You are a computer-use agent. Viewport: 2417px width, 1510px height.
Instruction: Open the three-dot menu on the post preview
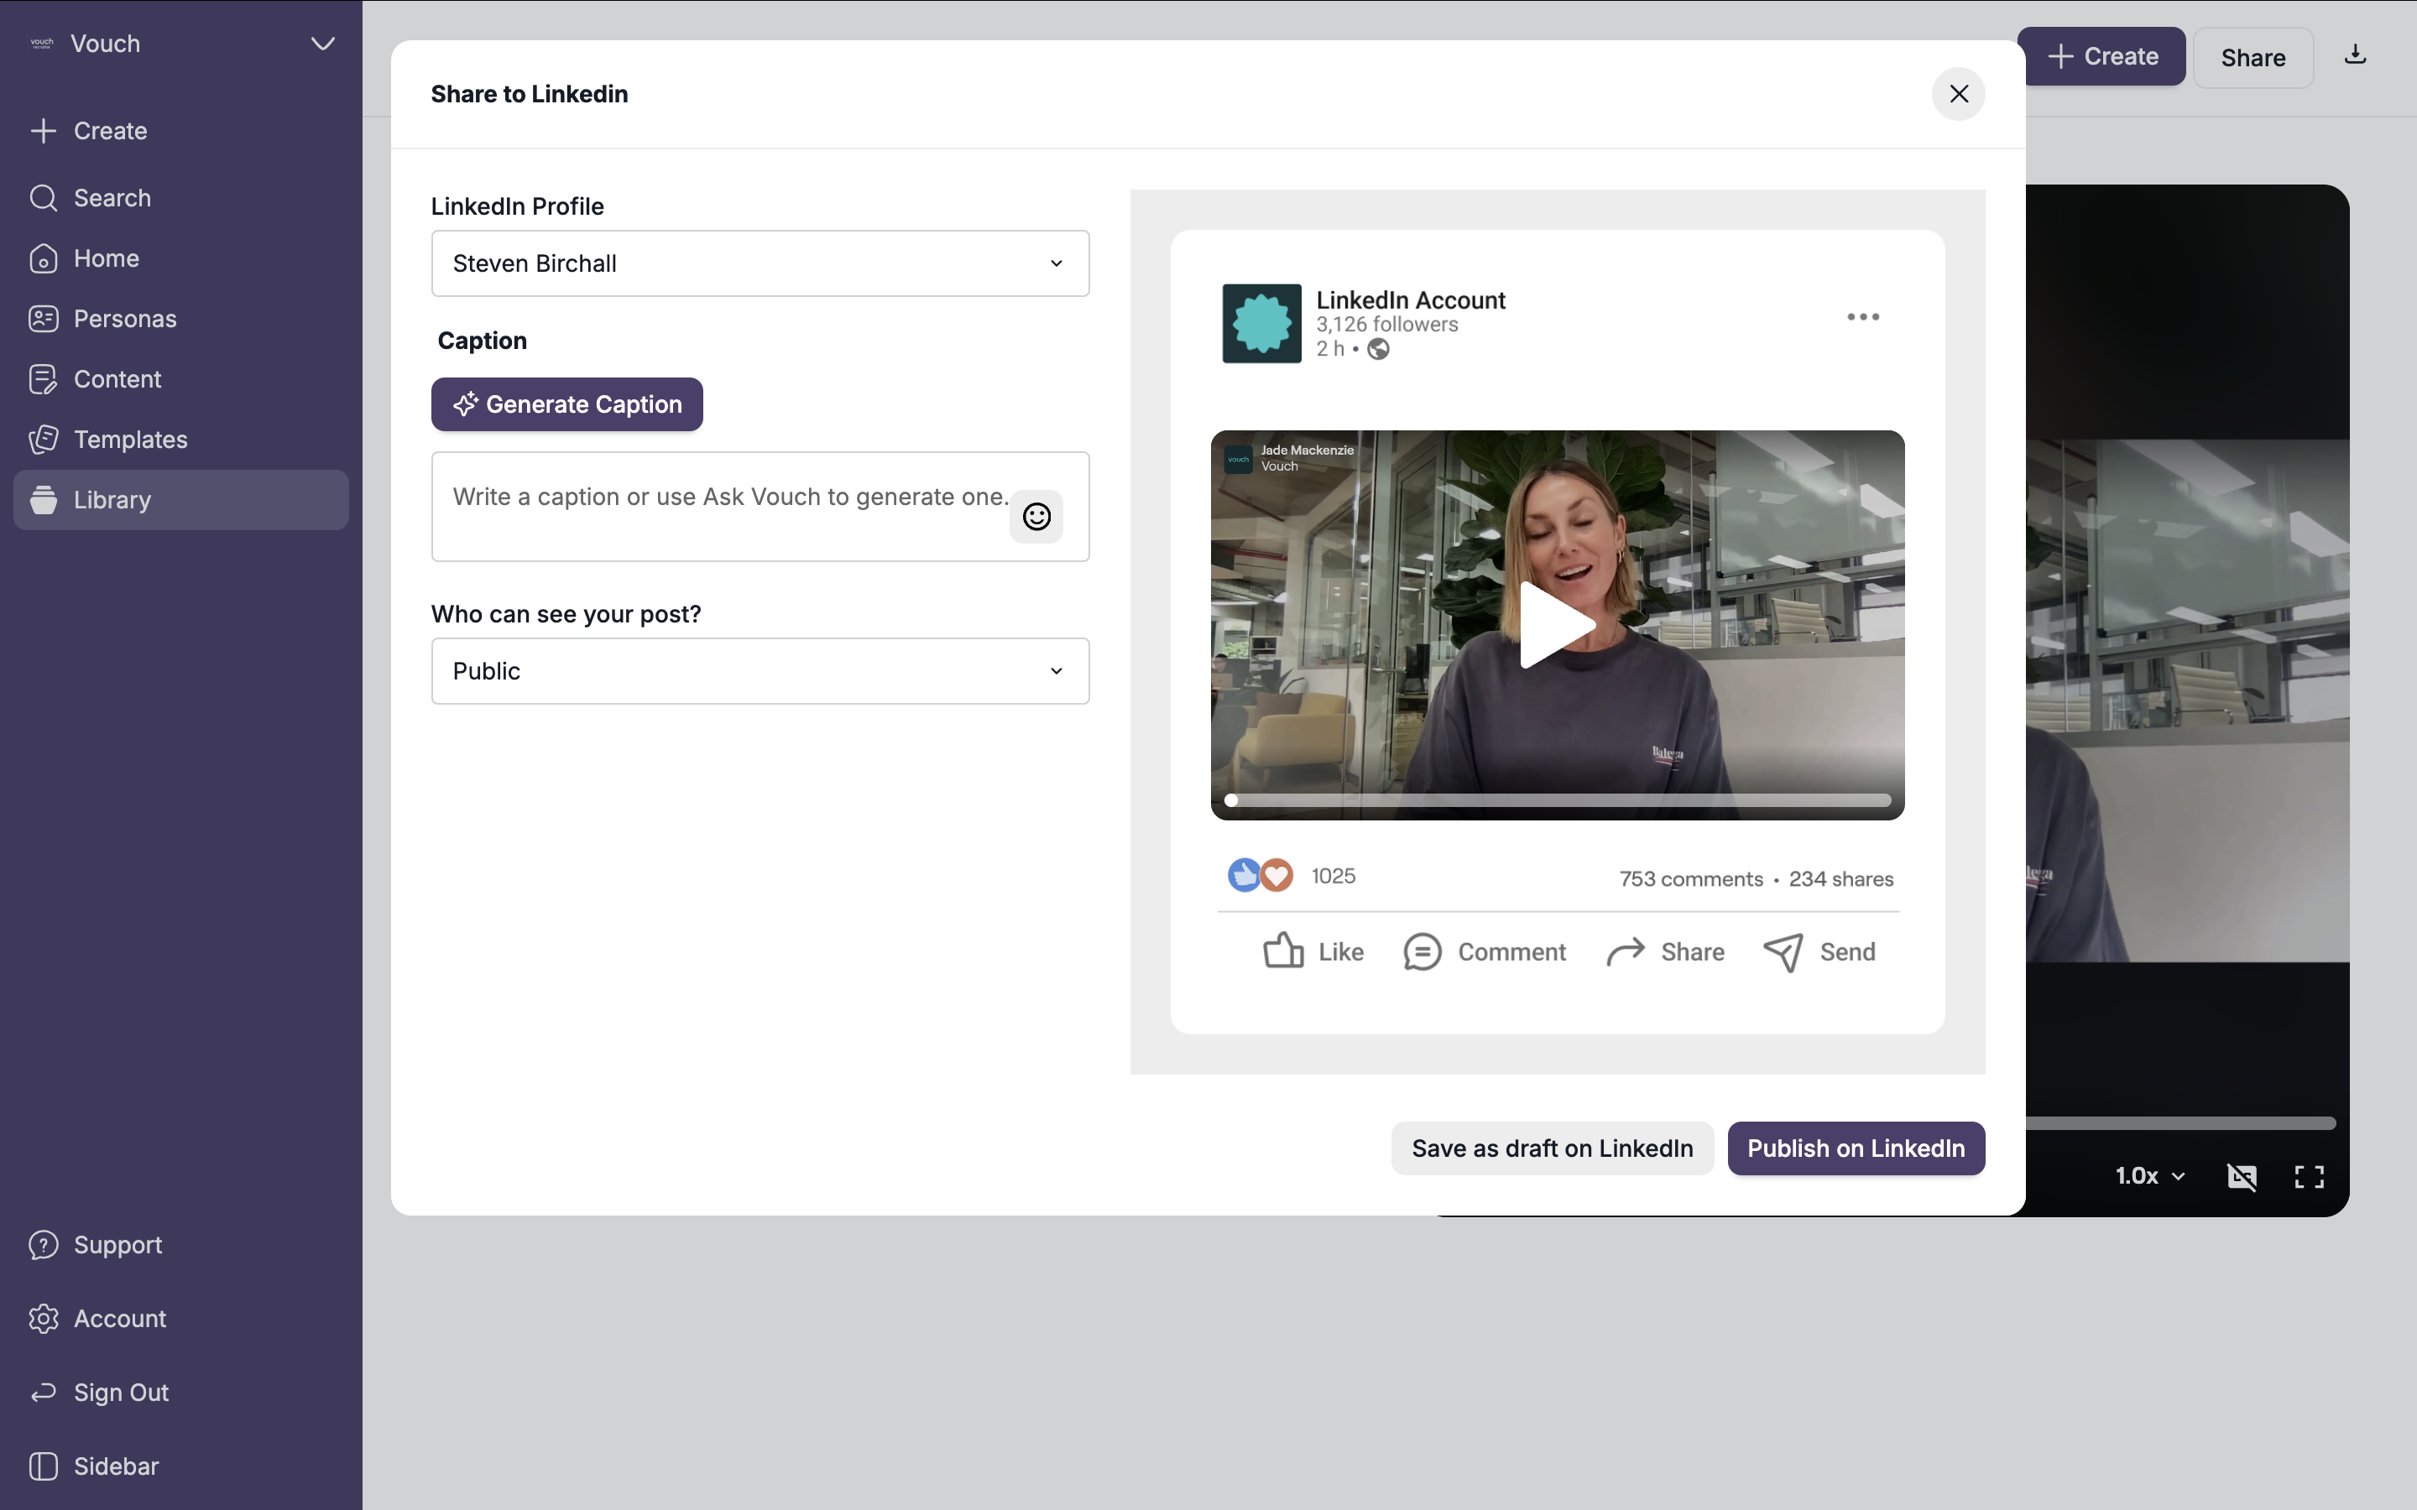(1863, 316)
